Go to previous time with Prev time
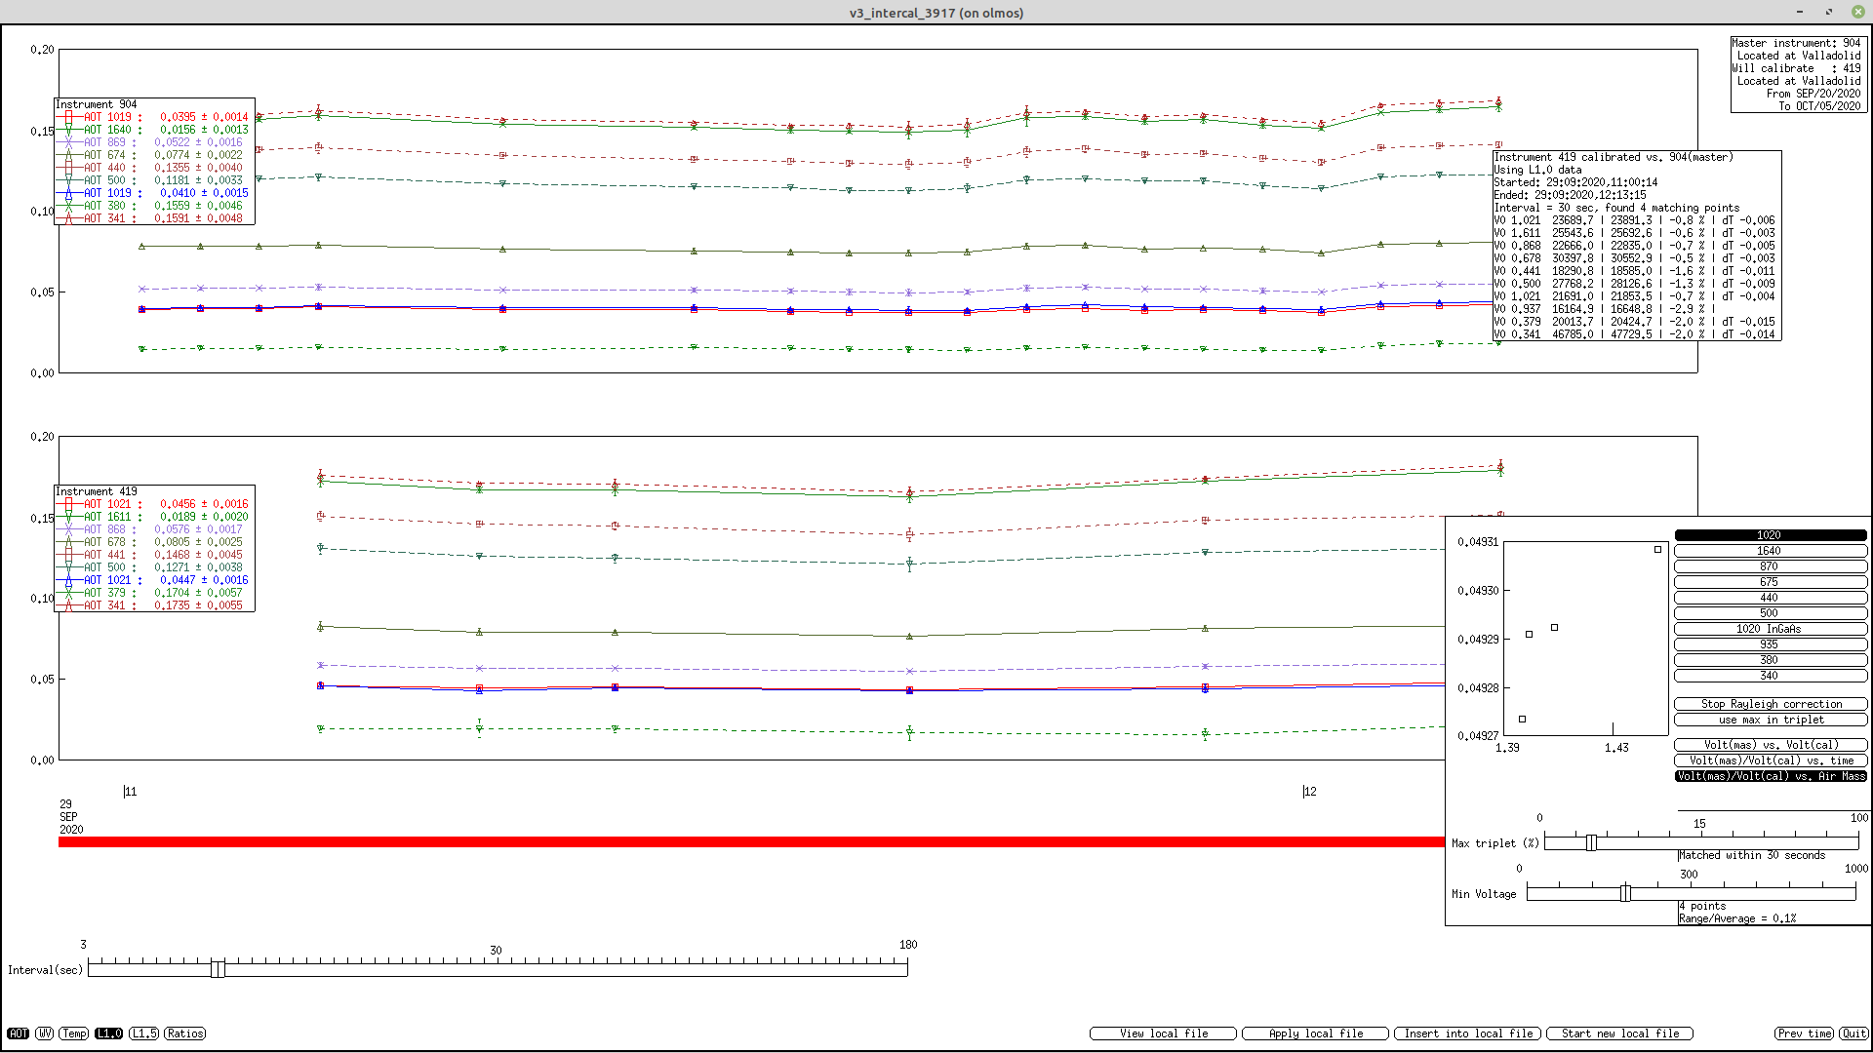Viewport: 1873px width, 1053px height. (1804, 1033)
